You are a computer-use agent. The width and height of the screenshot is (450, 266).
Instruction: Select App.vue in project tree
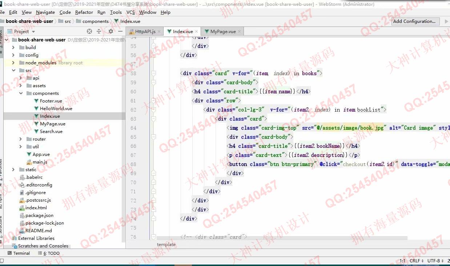(41, 154)
